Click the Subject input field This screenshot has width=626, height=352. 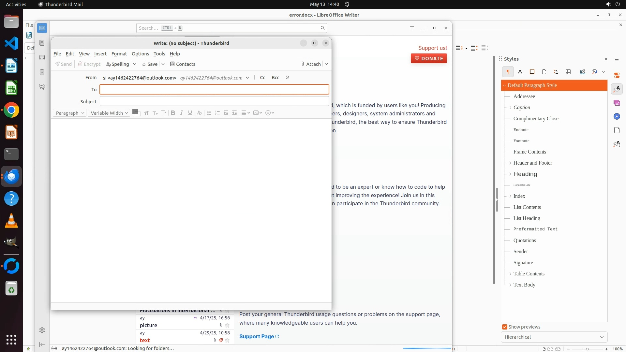tap(214, 101)
